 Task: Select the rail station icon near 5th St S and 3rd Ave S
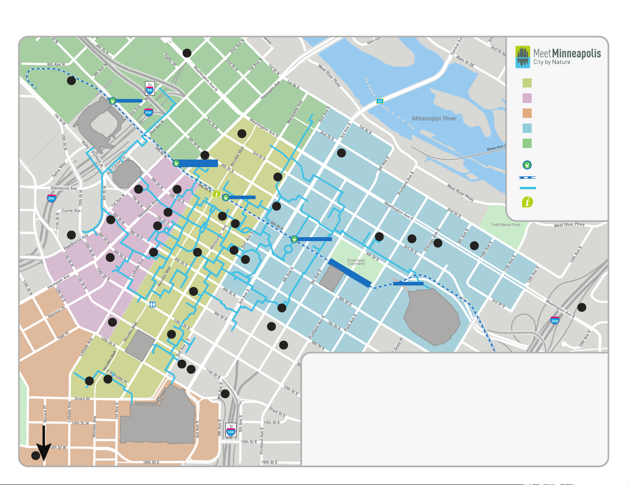click(294, 239)
